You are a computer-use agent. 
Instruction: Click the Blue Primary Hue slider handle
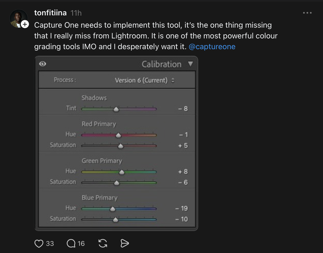click(113, 209)
